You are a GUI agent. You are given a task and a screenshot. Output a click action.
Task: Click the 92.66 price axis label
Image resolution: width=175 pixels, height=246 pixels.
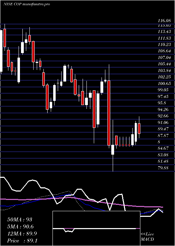click(163, 116)
